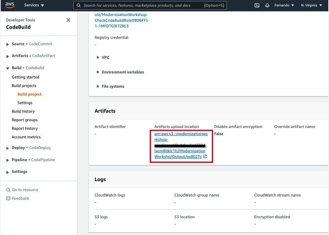Open external link icon beside artifact location

pyautogui.click(x=205, y=156)
